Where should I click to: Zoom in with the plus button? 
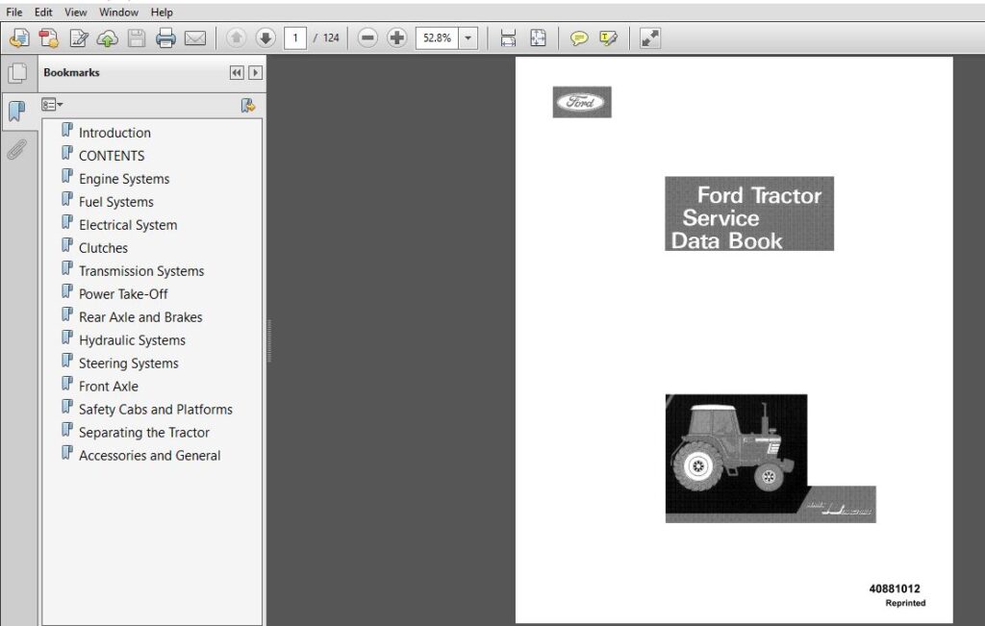click(x=397, y=38)
